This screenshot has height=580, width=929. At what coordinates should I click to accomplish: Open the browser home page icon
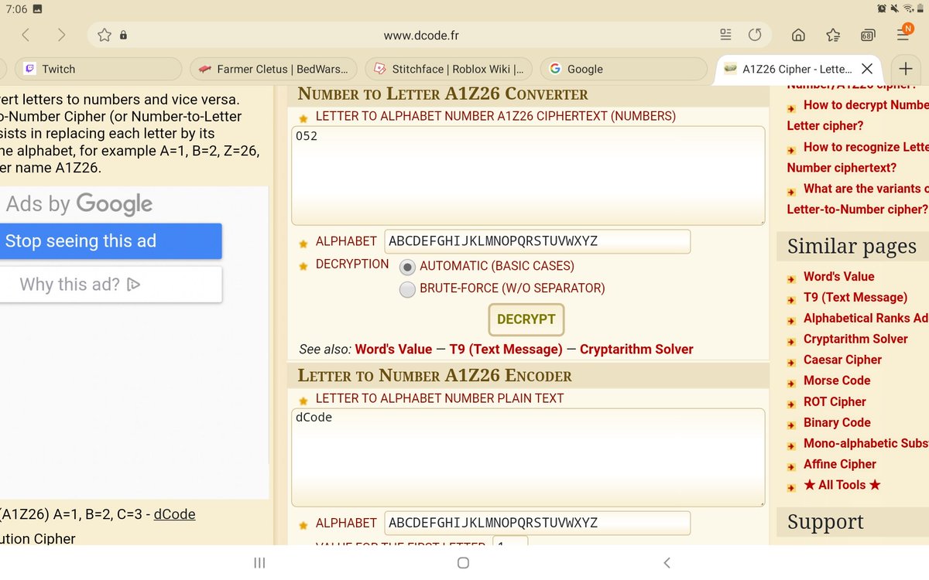coord(798,35)
